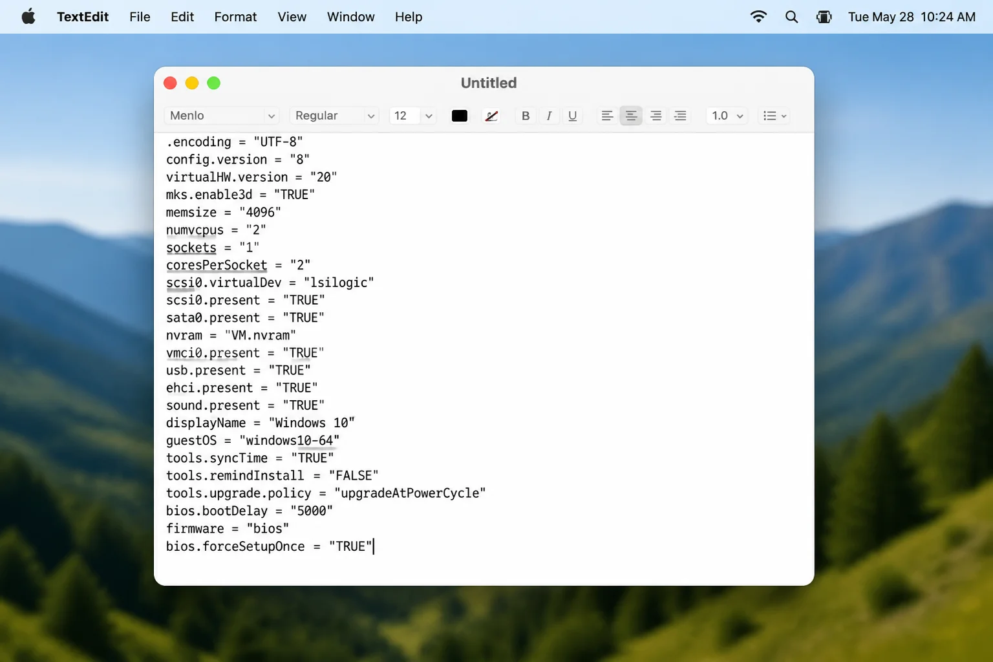
Task: Click the ehci.present line
Action: [242, 387]
